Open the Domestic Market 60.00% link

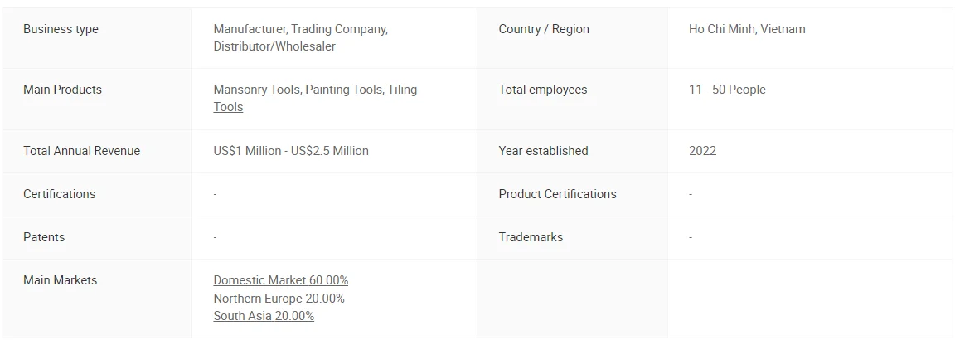[x=280, y=280]
